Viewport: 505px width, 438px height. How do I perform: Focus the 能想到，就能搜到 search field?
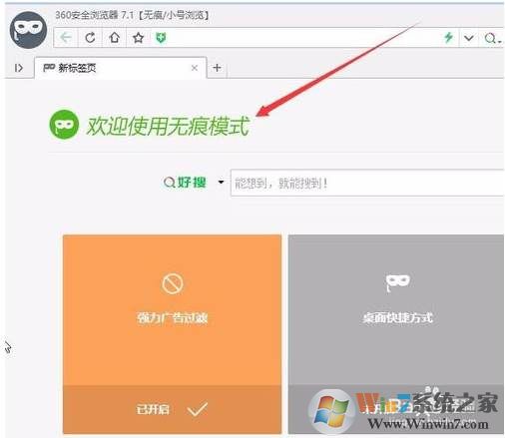367,183
